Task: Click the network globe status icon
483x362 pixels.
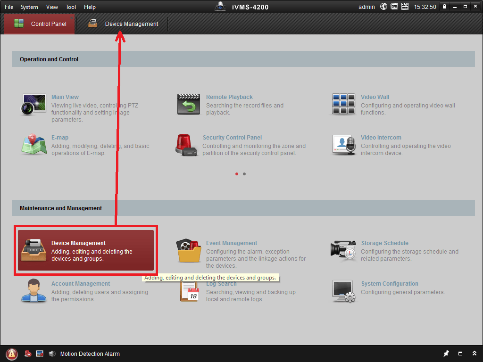Action: [x=383, y=7]
